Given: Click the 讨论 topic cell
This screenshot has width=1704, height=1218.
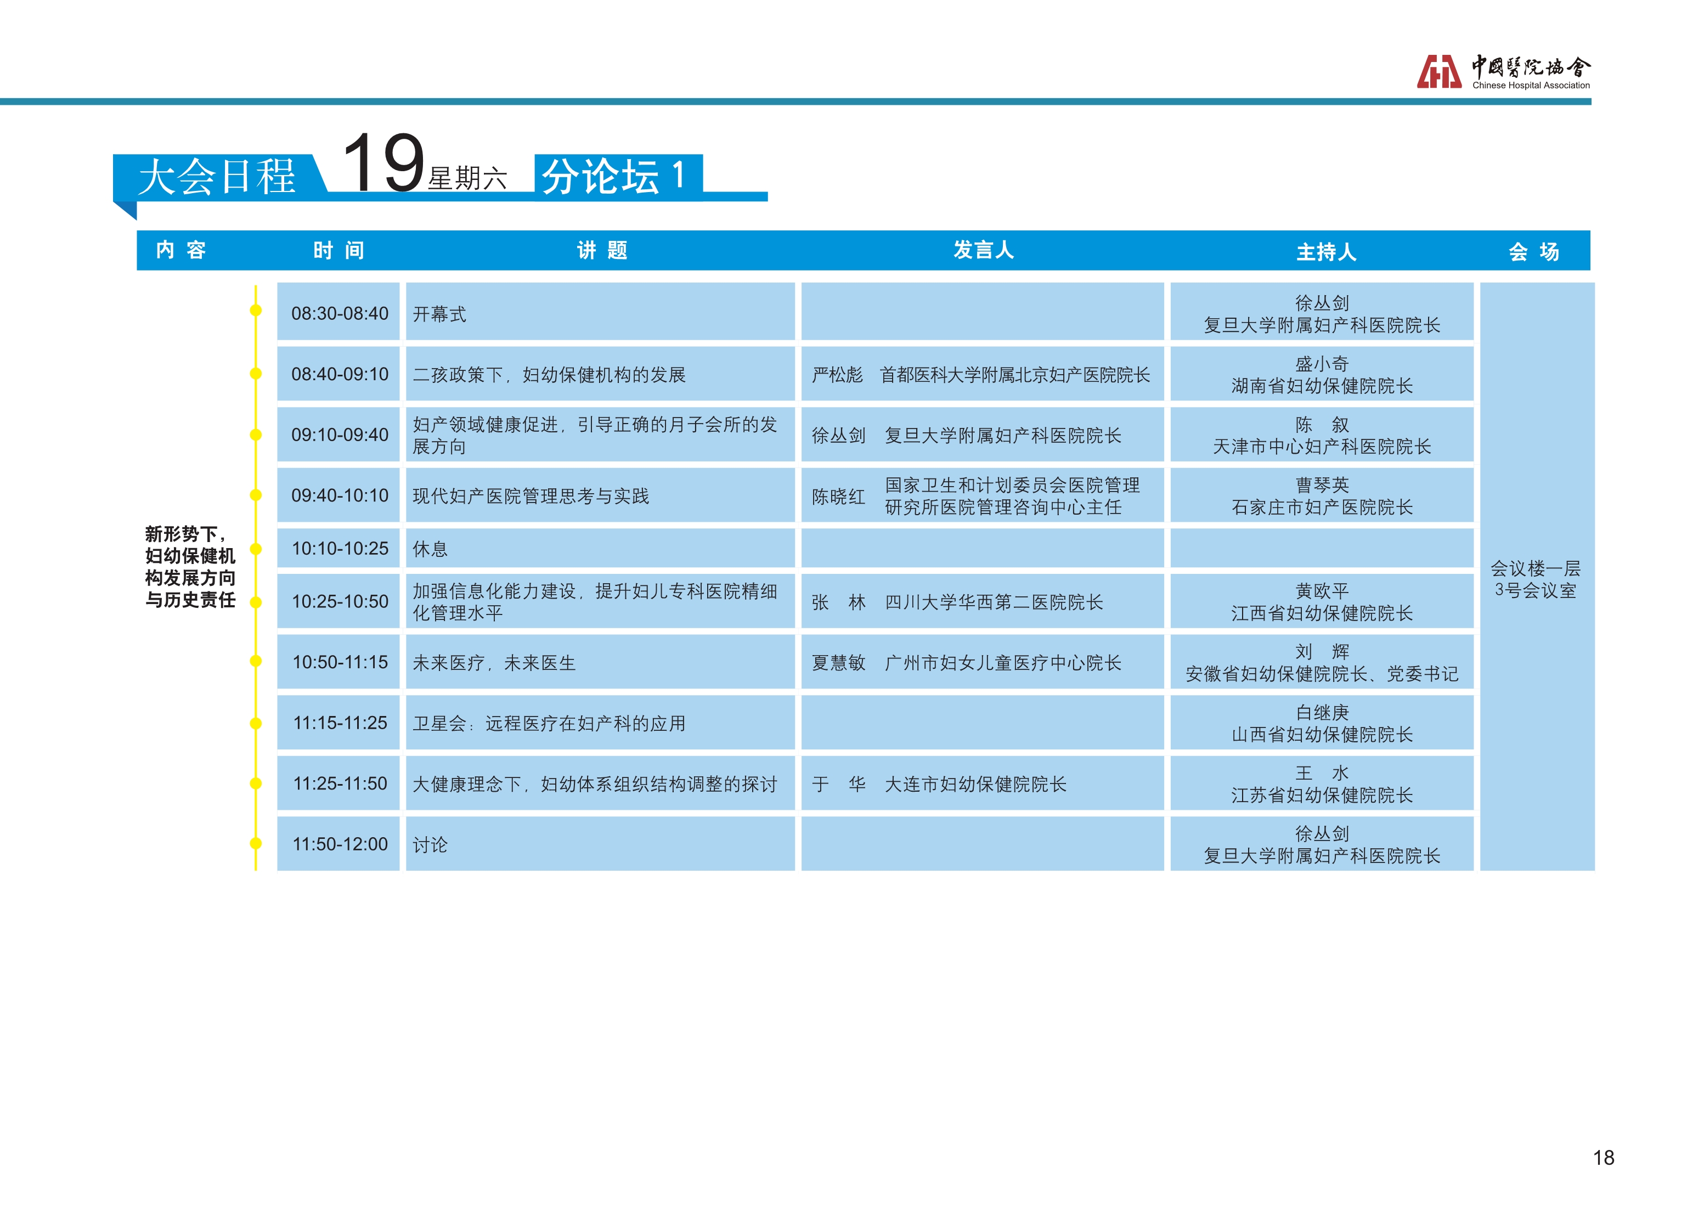Looking at the screenshot, I should tap(600, 844).
